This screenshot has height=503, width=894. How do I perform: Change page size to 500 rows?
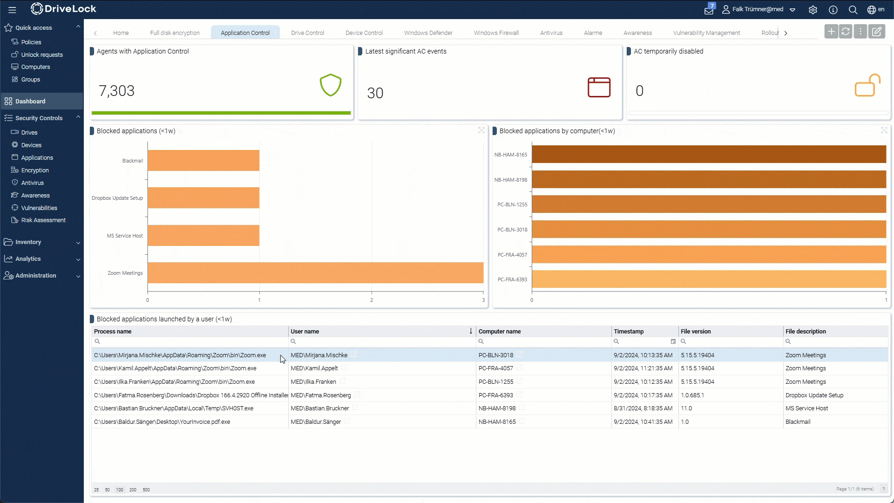point(146,489)
